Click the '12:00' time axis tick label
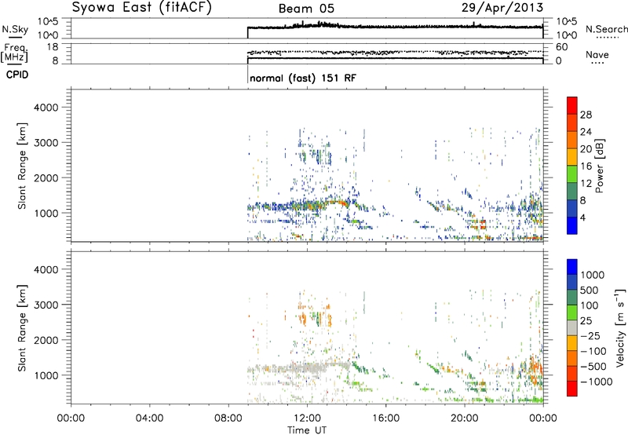 click(307, 419)
